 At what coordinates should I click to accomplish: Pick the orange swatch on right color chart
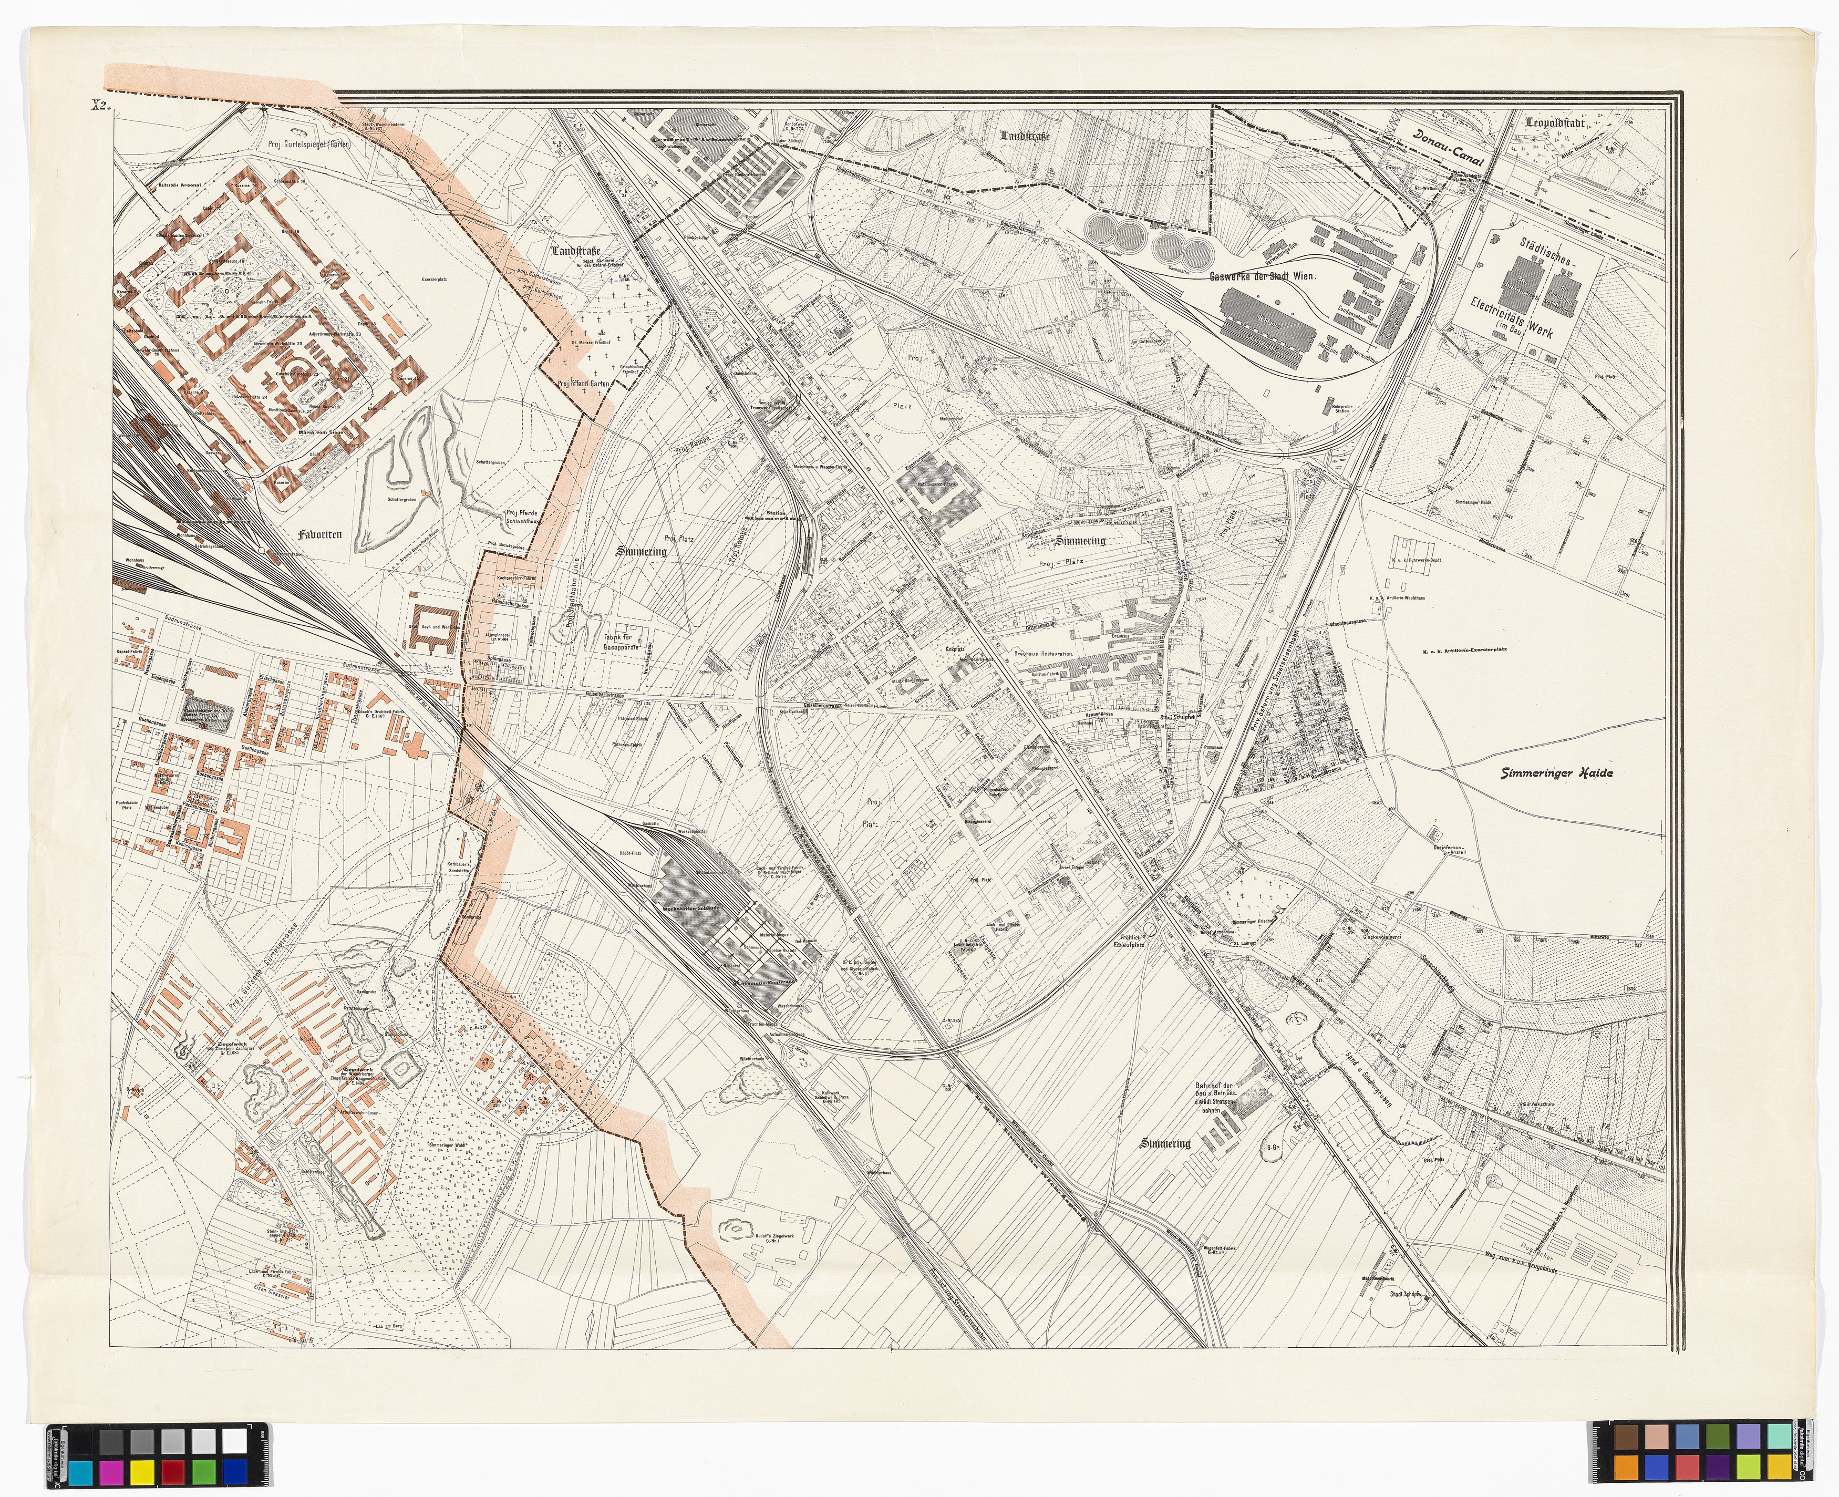point(1627,1468)
